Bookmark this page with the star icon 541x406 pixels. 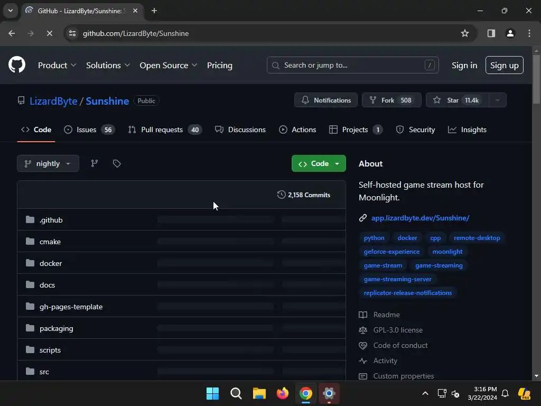click(x=465, y=33)
